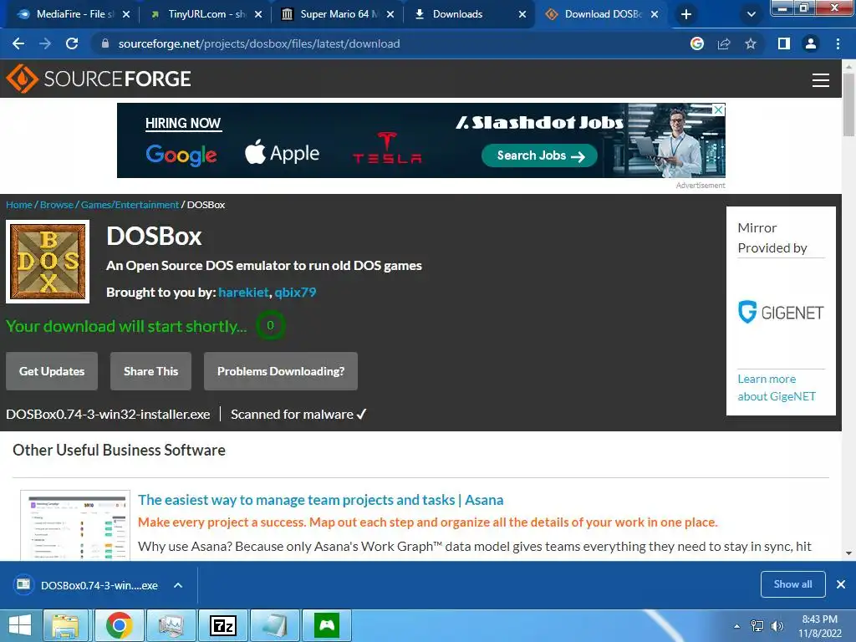Open harekiet author profile link

(243, 292)
